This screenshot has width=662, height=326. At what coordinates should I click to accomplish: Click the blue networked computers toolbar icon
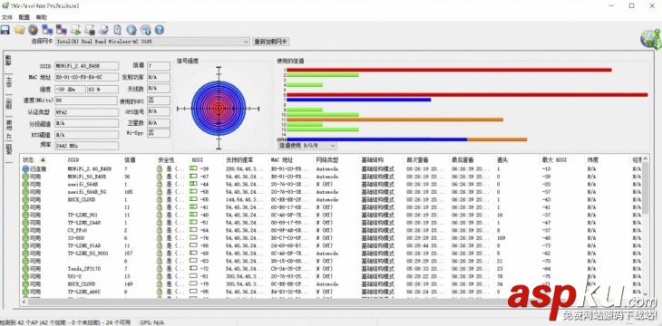click(47, 30)
